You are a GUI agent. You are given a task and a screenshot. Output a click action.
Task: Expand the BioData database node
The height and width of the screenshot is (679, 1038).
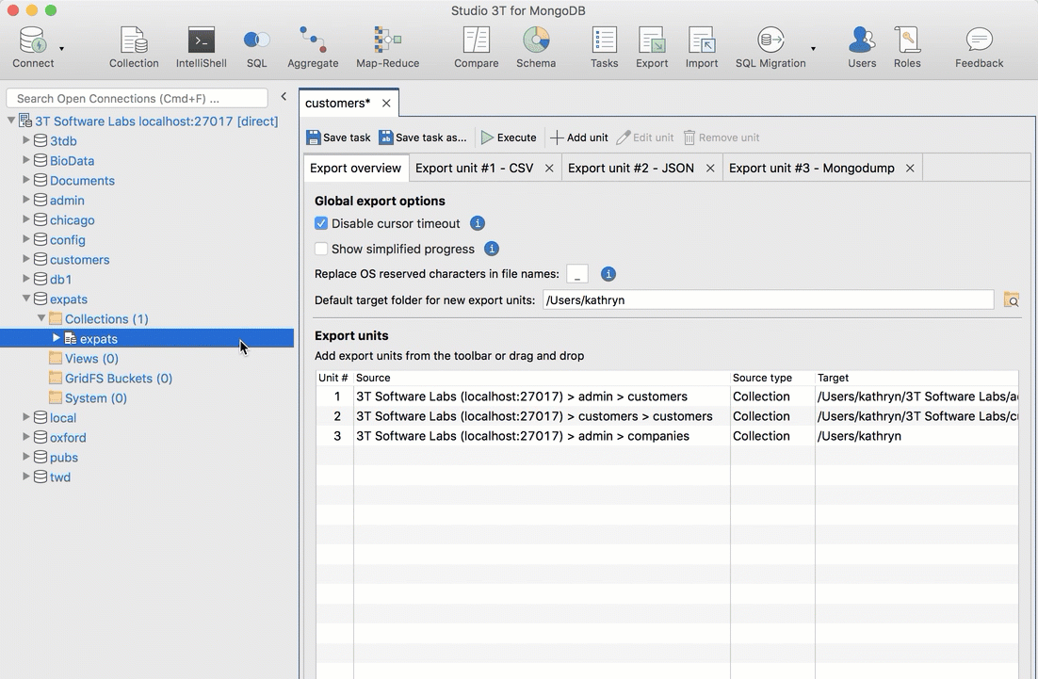pyautogui.click(x=26, y=160)
